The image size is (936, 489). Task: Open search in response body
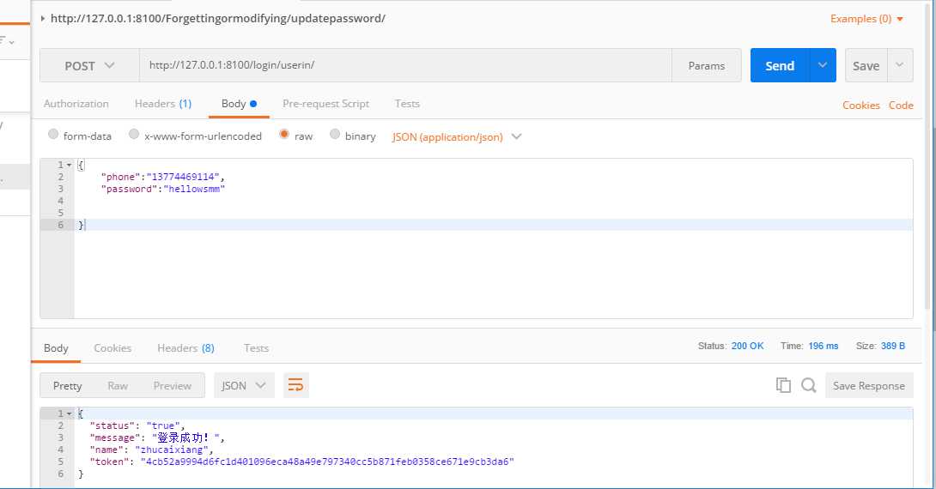click(x=809, y=385)
